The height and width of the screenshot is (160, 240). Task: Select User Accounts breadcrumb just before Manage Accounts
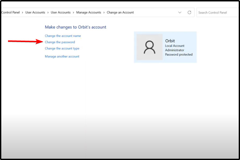pos(60,12)
